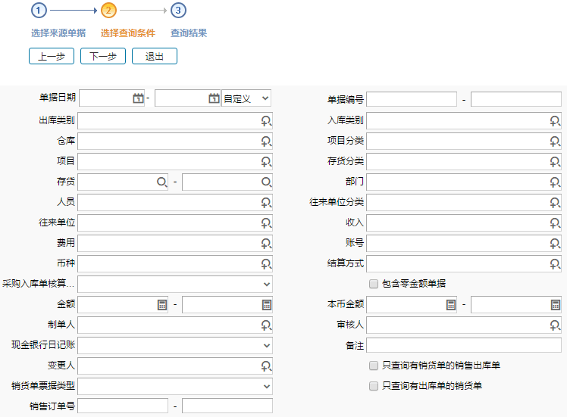
Task: Click lookup icon in 费用 field
Action: [x=266, y=244]
